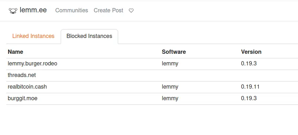The width and height of the screenshot is (298, 135).
Task: Go to lemm.ee home via site name
Action: click(x=33, y=10)
